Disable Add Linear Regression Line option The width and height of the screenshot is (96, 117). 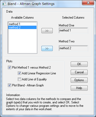[19, 73]
